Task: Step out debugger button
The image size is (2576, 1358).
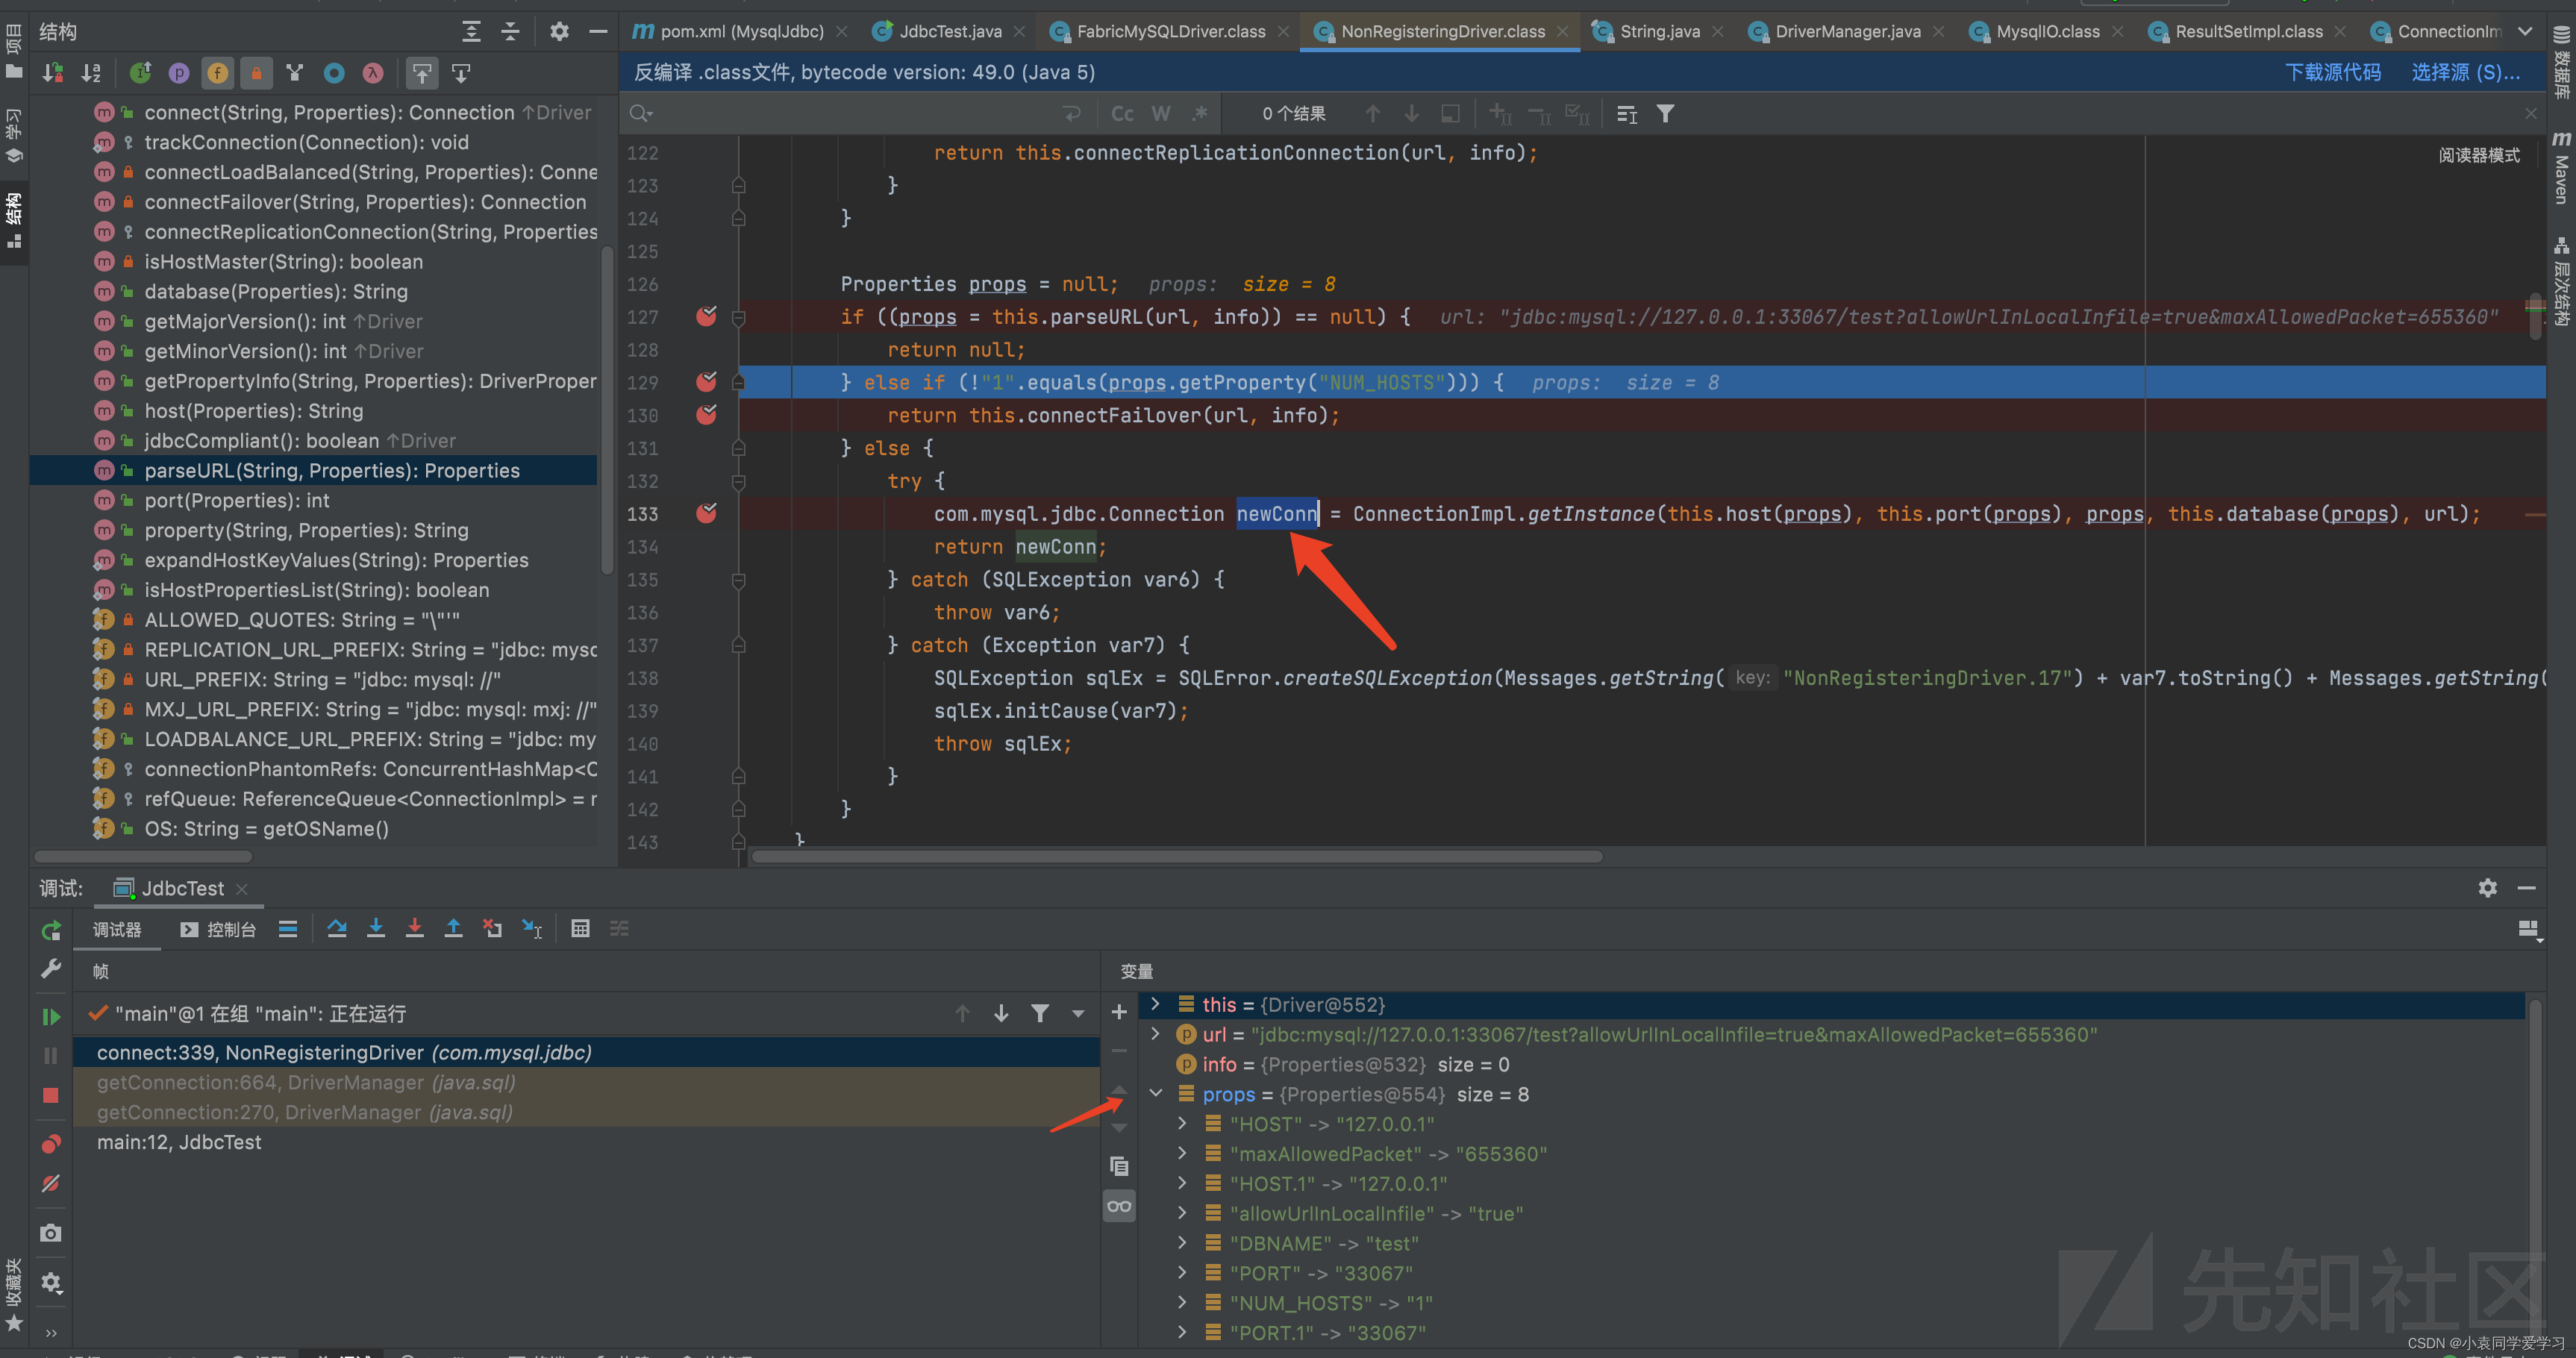Action: click(453, 929)
